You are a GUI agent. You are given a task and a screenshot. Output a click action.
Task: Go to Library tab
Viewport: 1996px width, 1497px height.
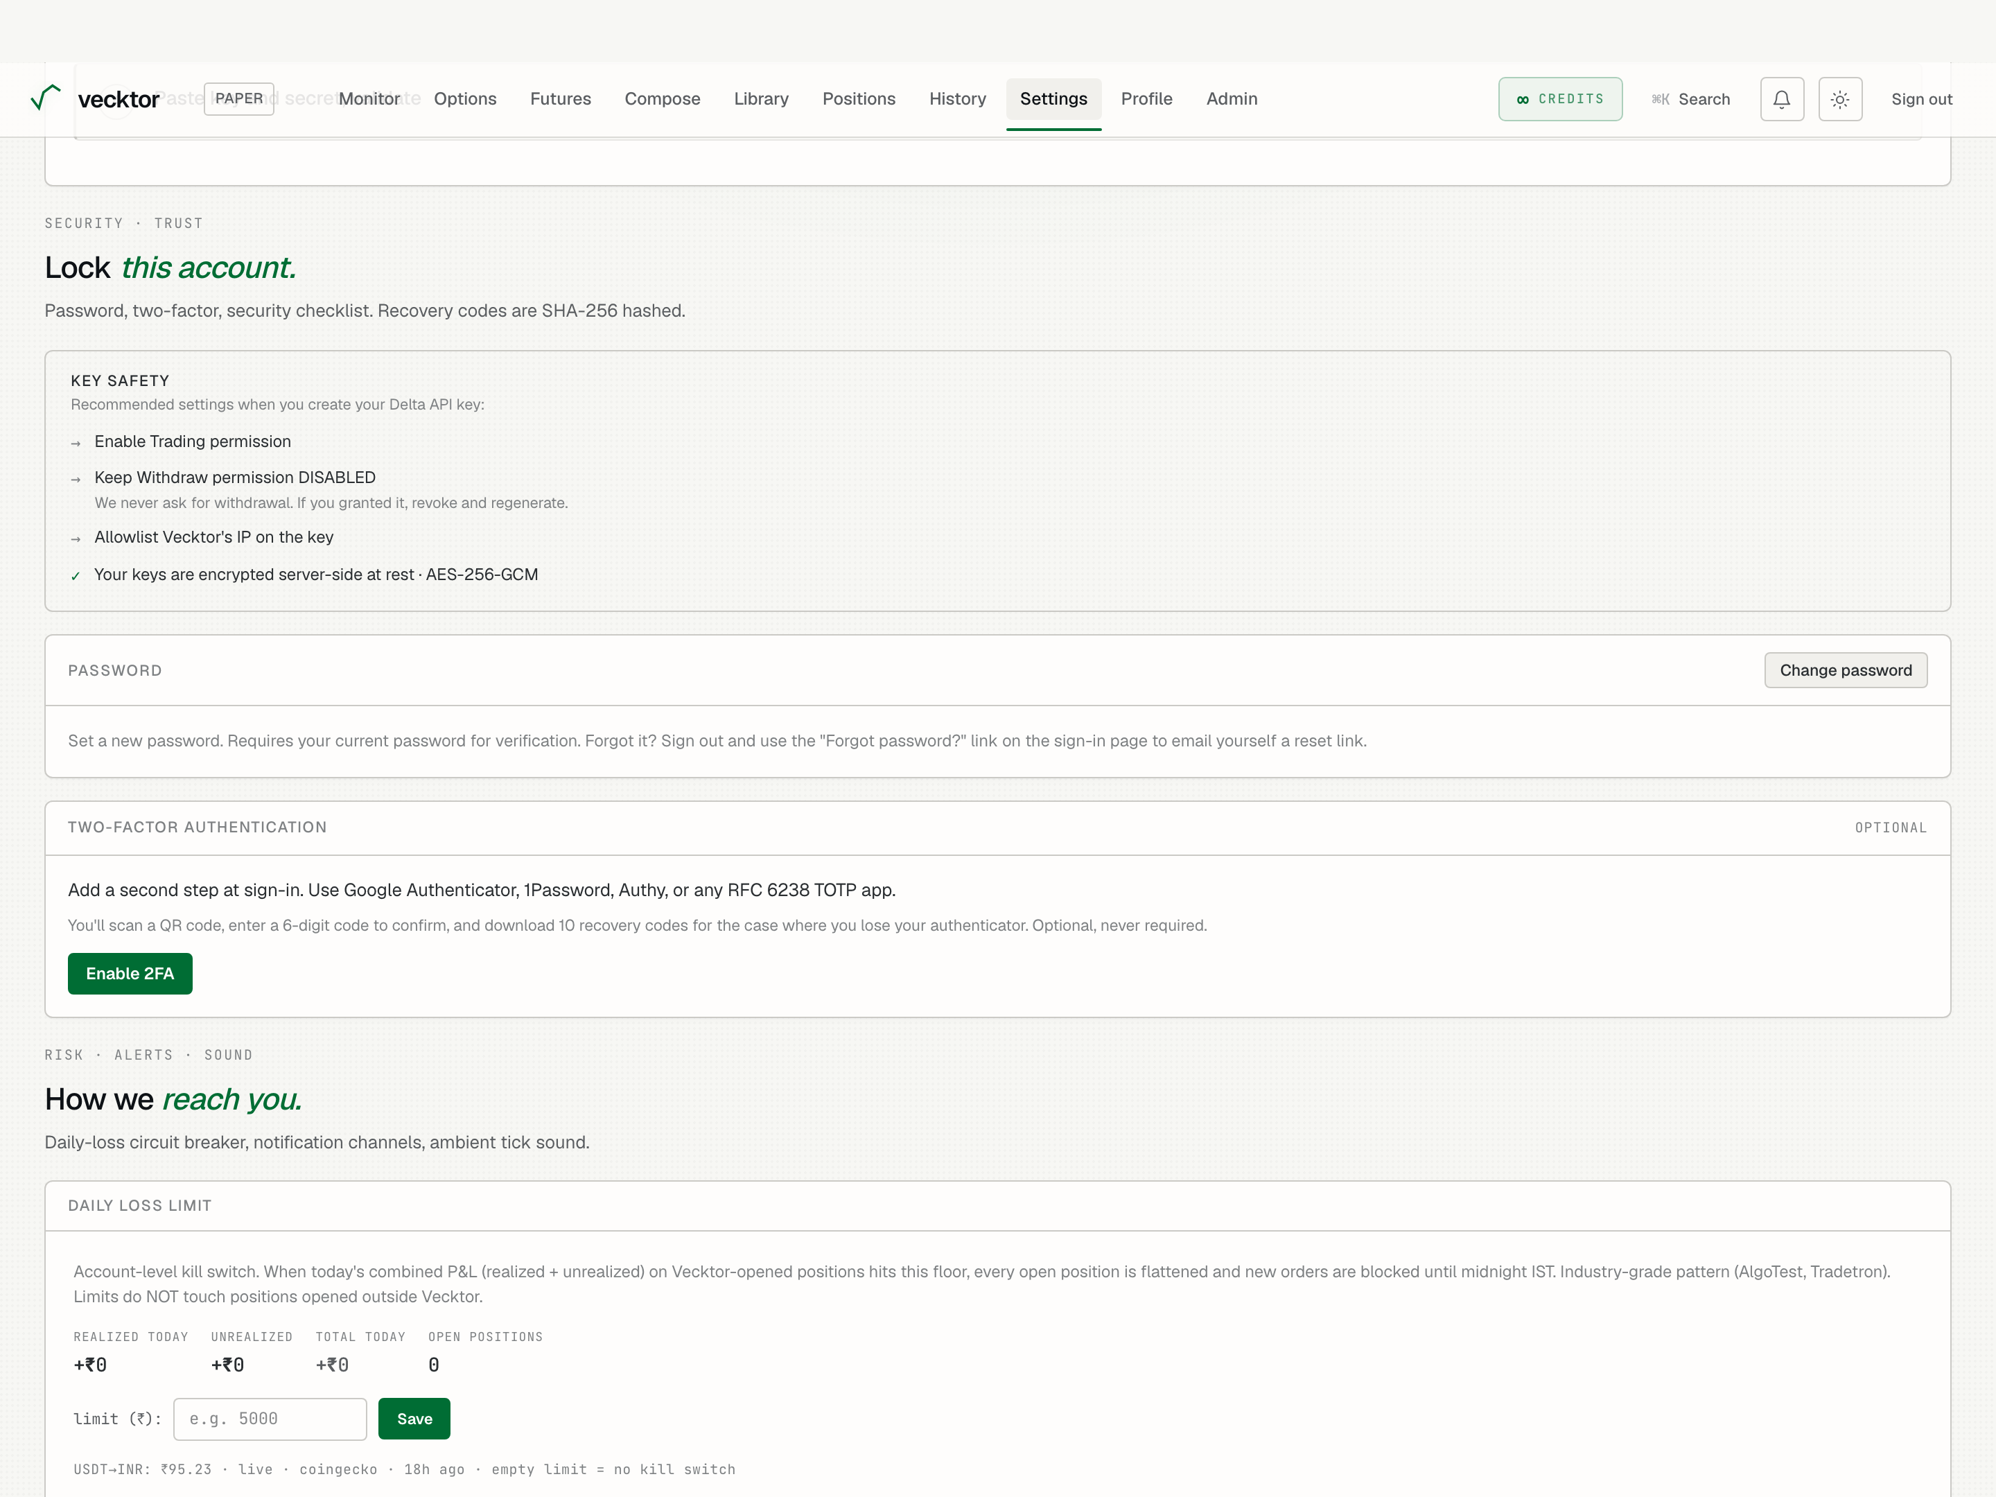point(761,98)
